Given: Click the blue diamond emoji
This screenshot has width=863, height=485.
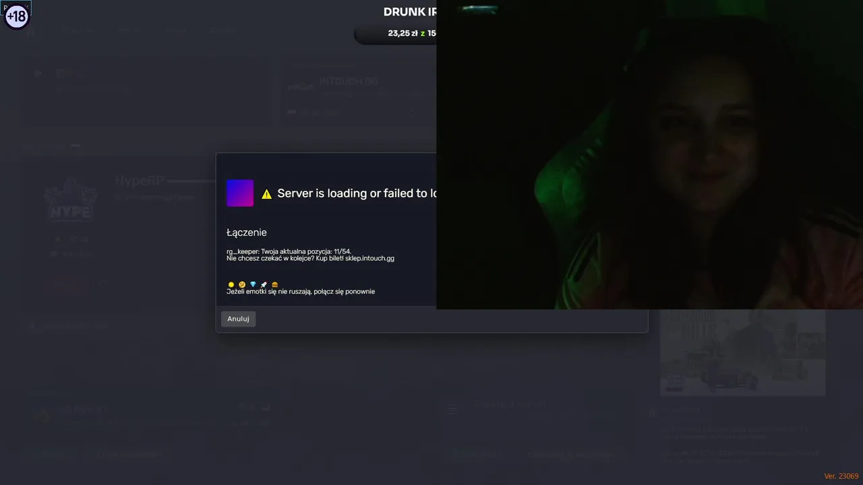Looking at the screenshot, I should tap(253, 284).
